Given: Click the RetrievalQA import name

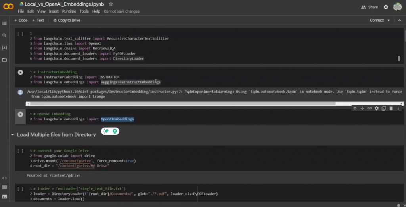Looking at the screenshot, I should [104, 49].
